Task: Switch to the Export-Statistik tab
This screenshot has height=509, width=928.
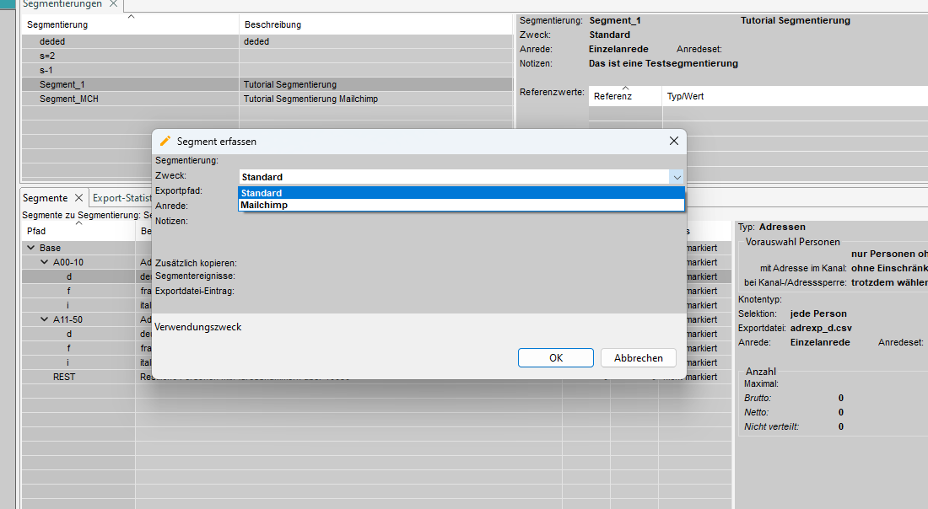Action: [122, 198]
